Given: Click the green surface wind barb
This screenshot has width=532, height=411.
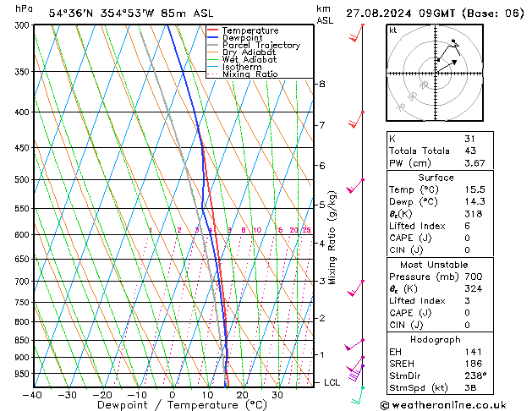Looking at the screenshot, I should point(357,396).
